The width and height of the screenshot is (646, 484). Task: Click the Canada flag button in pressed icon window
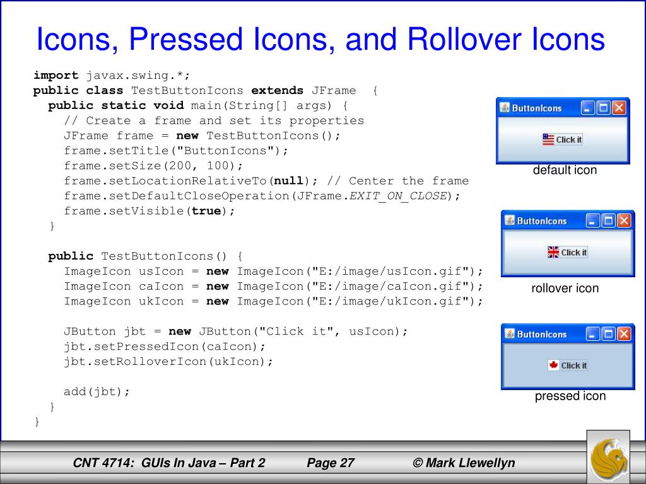point(567,366)
